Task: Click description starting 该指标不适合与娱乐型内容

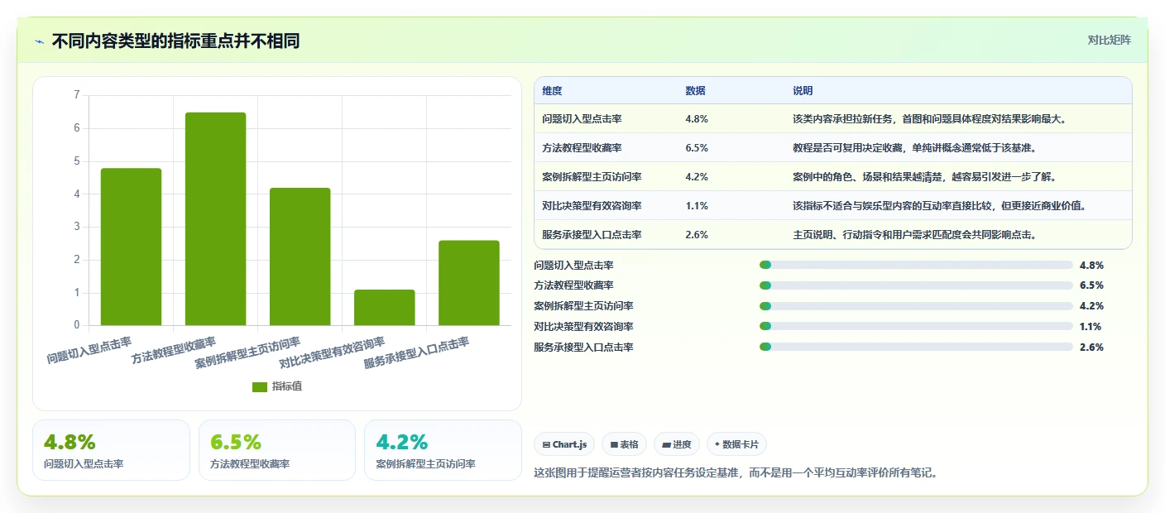Action: click(x=939, y=206)
